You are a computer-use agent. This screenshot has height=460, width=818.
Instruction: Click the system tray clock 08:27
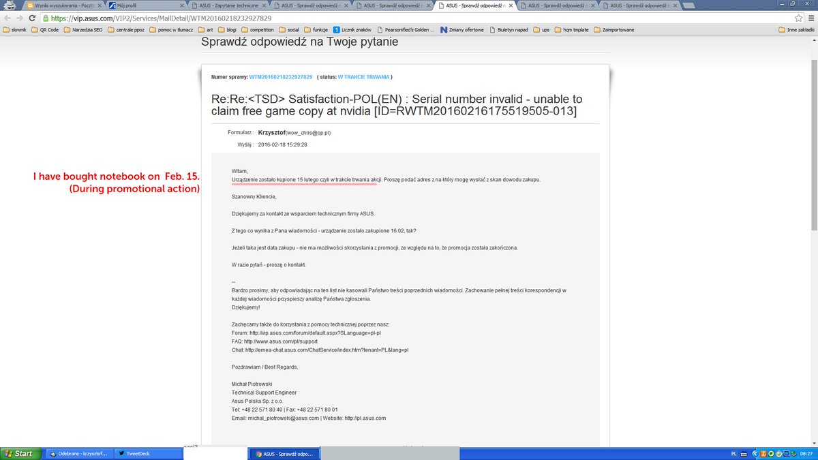click(806, 453)
